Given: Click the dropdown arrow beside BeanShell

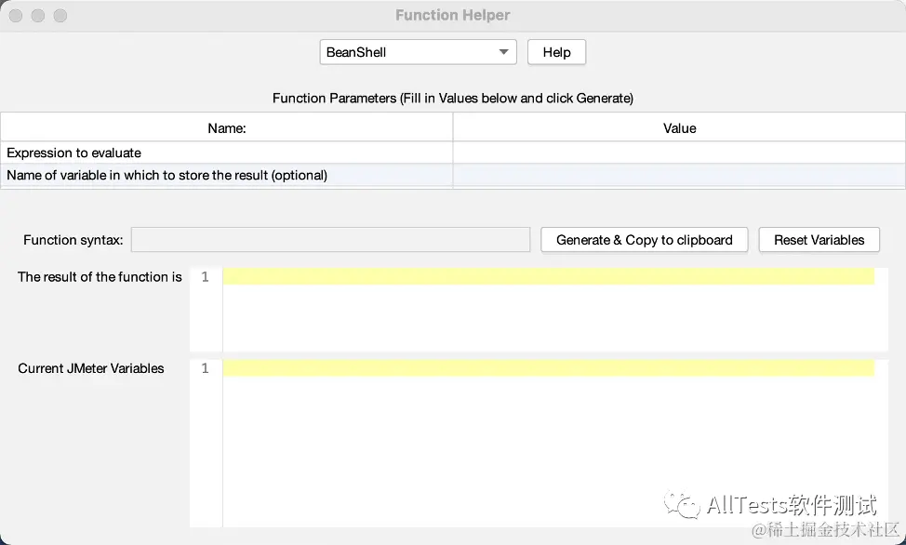Looking at the screenshot, I should (x=504, y=52).
